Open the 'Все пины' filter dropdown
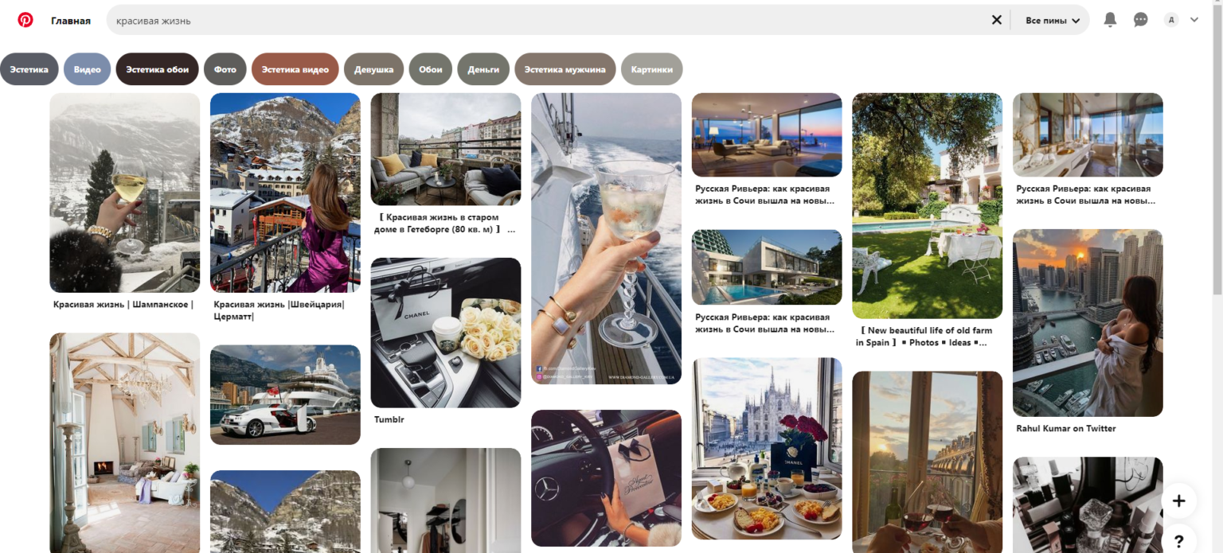The height and width of the screenshot is (553, 1223). (1053, 20)
